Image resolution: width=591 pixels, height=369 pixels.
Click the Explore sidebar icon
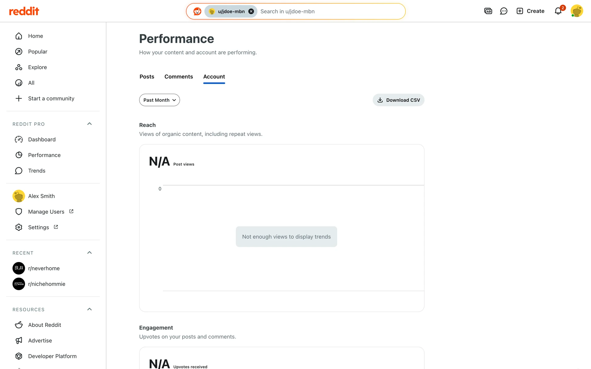[19, 67]
